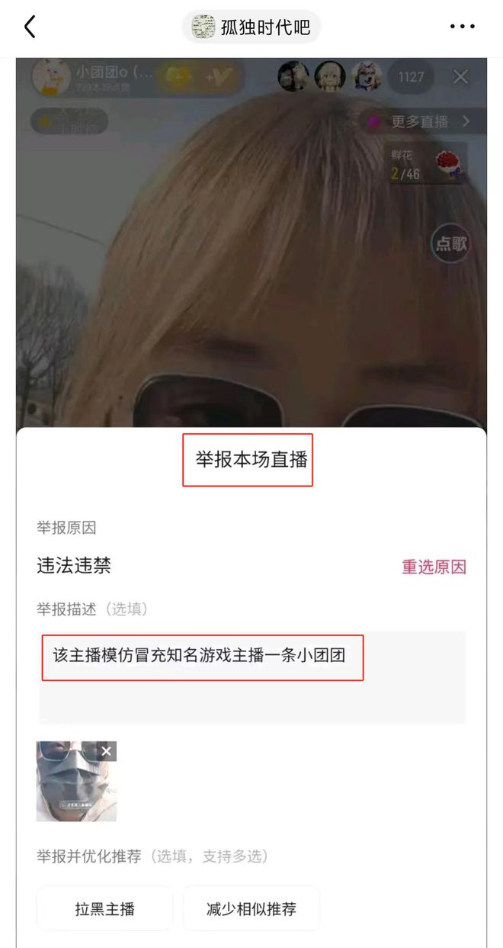Focus the 举报描述 description text field
The height and width of the screenshot is (948, 503).
pos(252,677)
